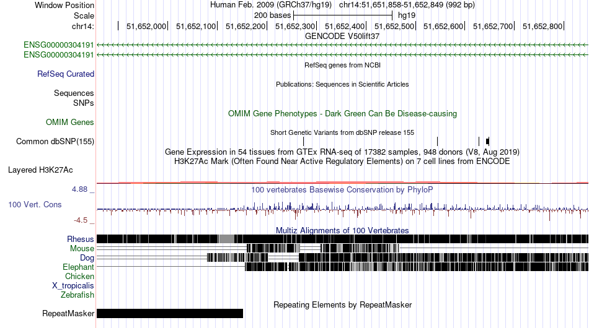The height and width of the screenshot is (328, 589).
Task: Click the X_tropicalis alignment label
Action: click(x=73, y=286)
